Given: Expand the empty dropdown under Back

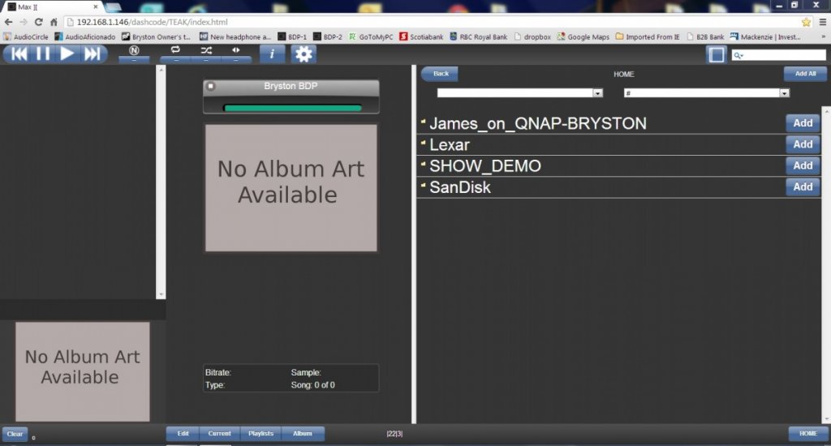Looking at the screenshot, I should pos(519,93).
